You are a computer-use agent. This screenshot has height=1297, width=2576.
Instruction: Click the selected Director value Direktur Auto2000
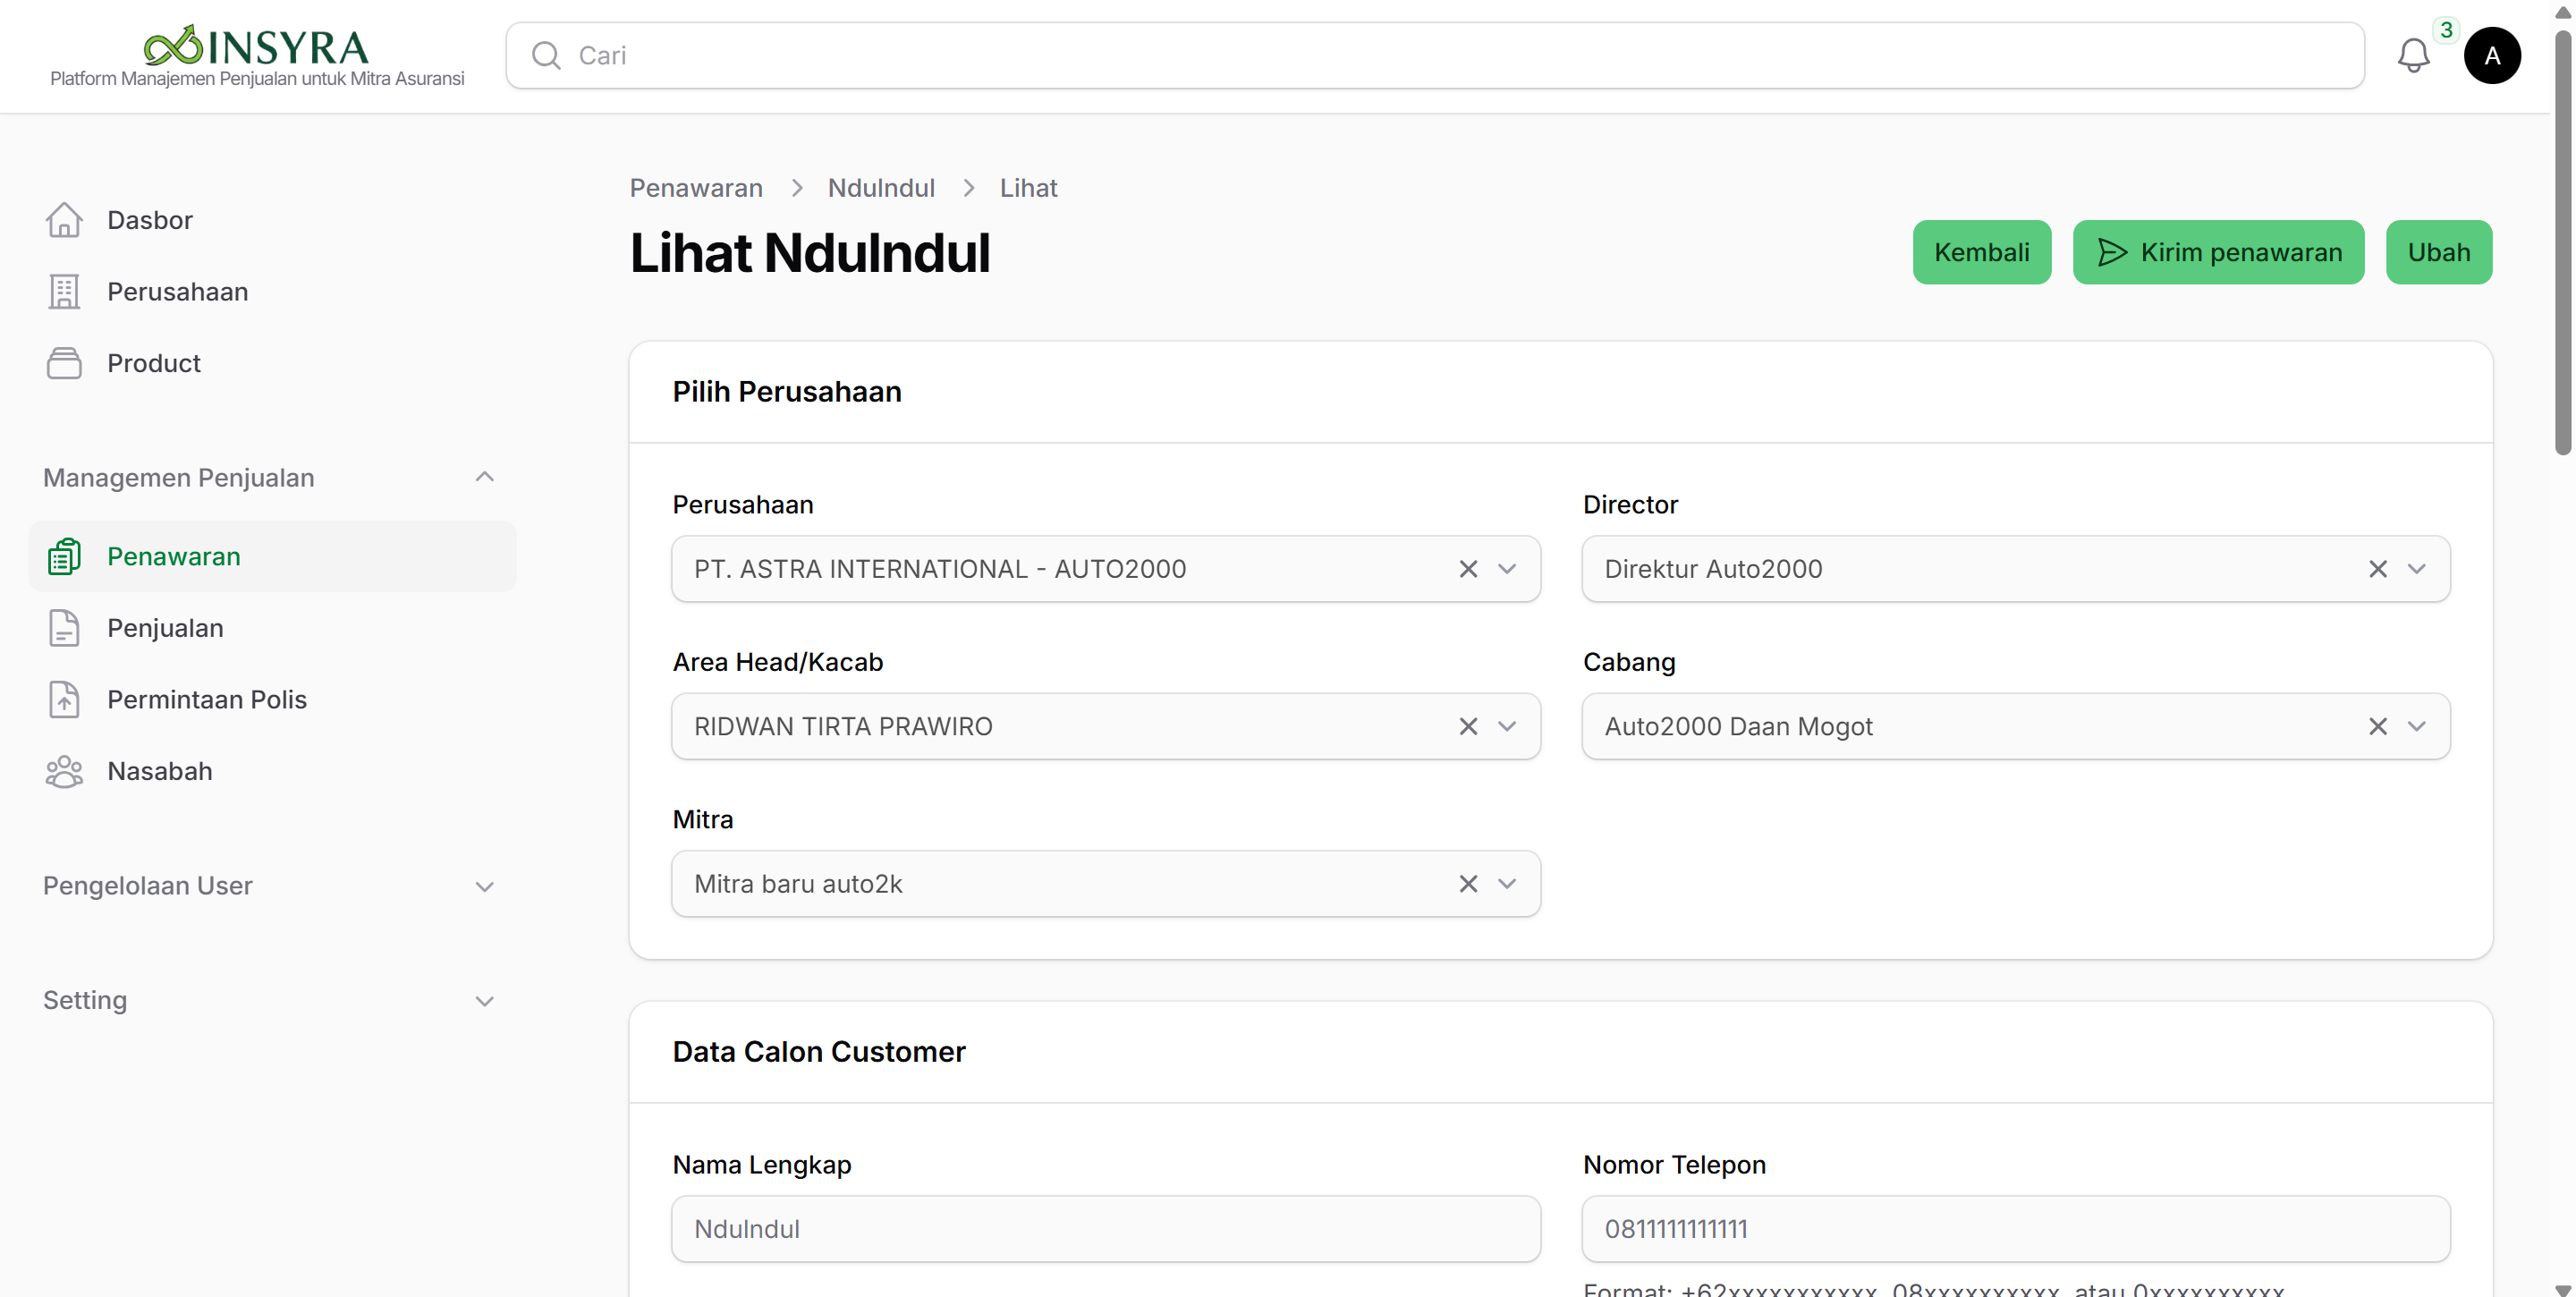[1713, 569]
